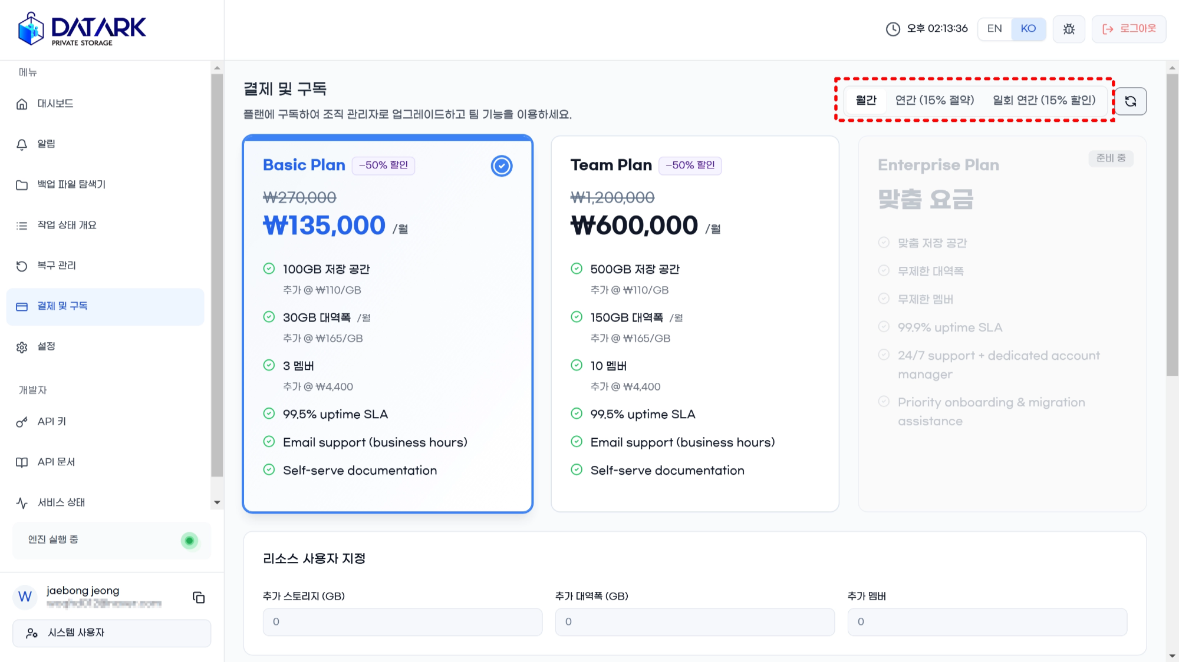Go to 작업 상태 개요 menu item

tap(105, 225)
